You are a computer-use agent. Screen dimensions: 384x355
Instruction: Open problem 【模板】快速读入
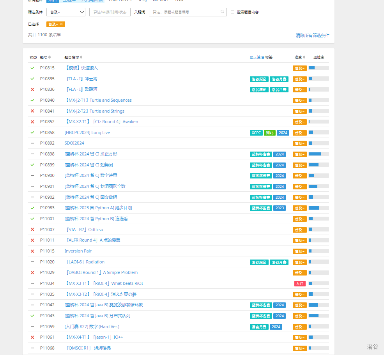coord(81,68)
